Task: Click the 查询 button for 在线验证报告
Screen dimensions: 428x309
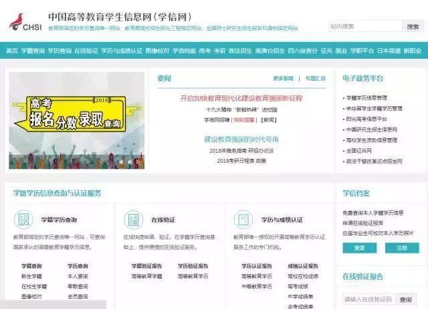Action: tap(406, 299)
